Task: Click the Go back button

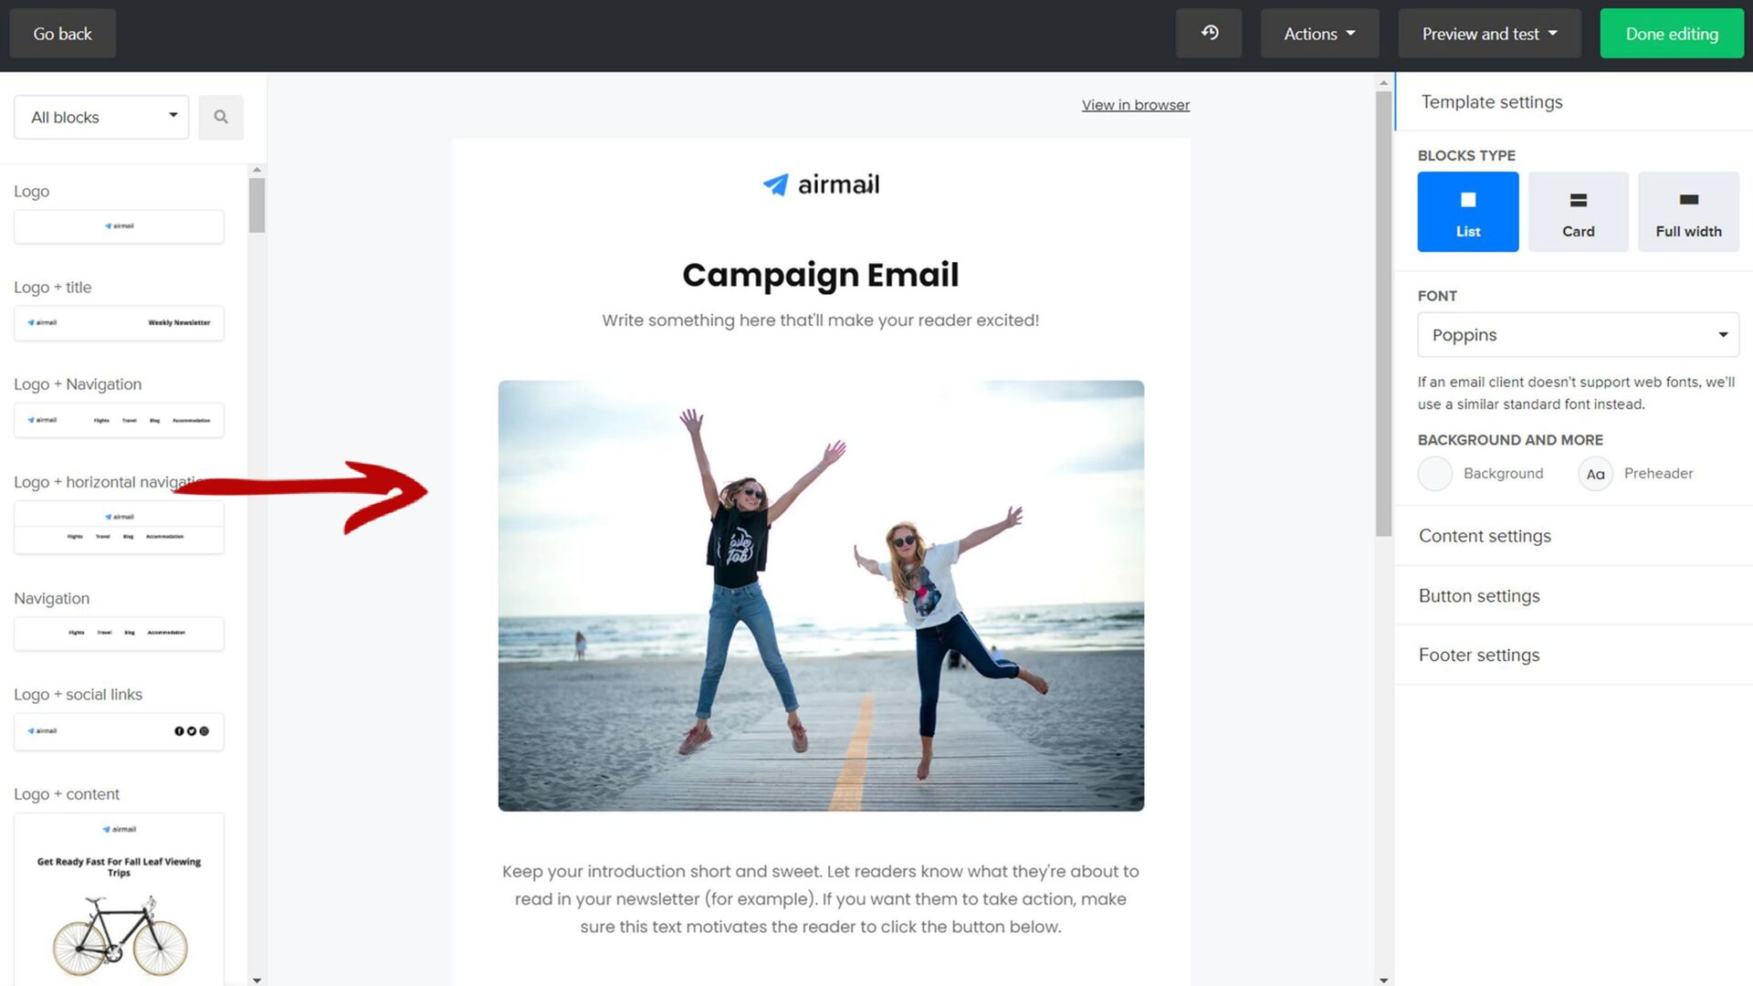Action: pos(62,34)
